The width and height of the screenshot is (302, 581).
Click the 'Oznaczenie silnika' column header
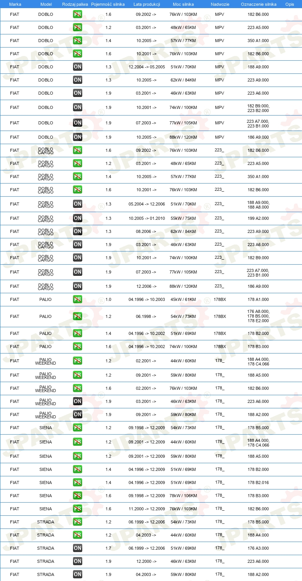(258, 4)
